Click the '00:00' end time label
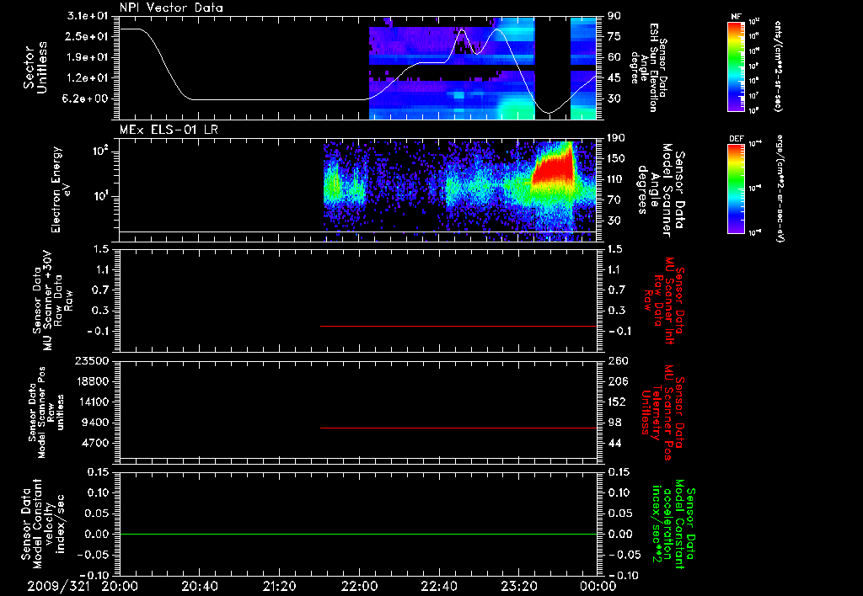This screenshot has width=863, height=596. pos(598,587)
